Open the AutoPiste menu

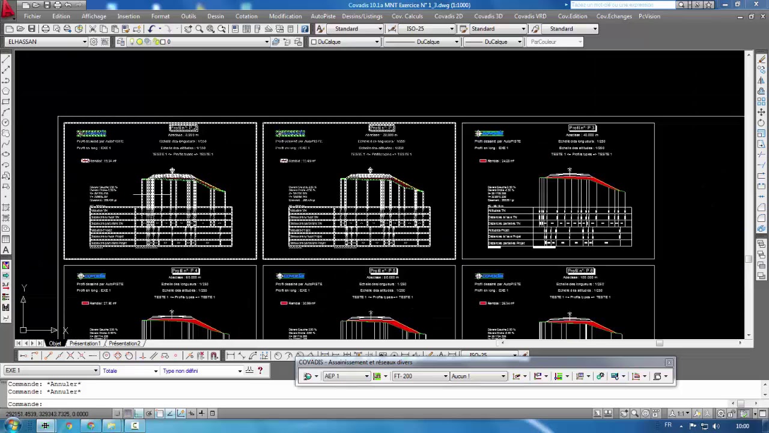click(323, 16)
